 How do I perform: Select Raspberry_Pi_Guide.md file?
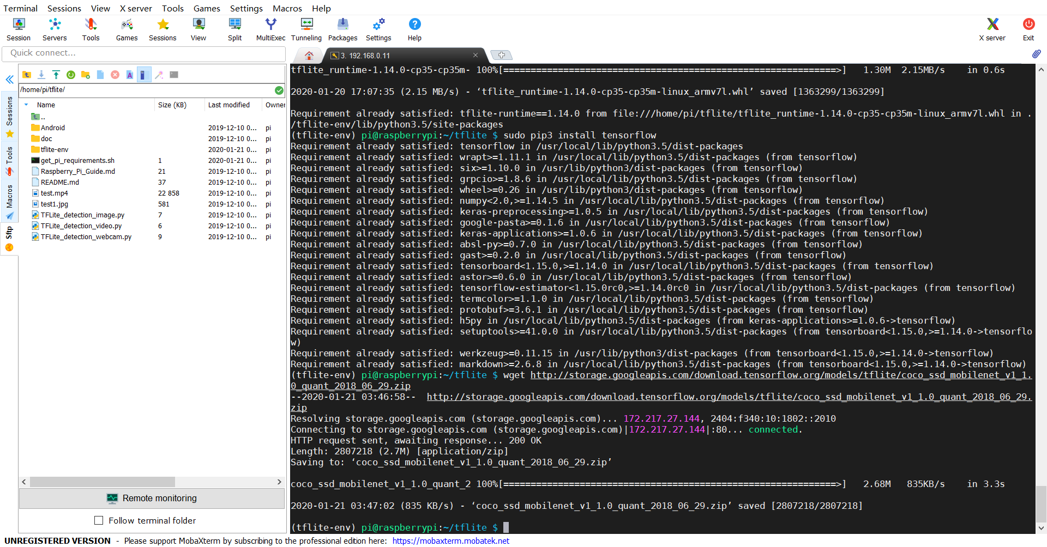78,172
